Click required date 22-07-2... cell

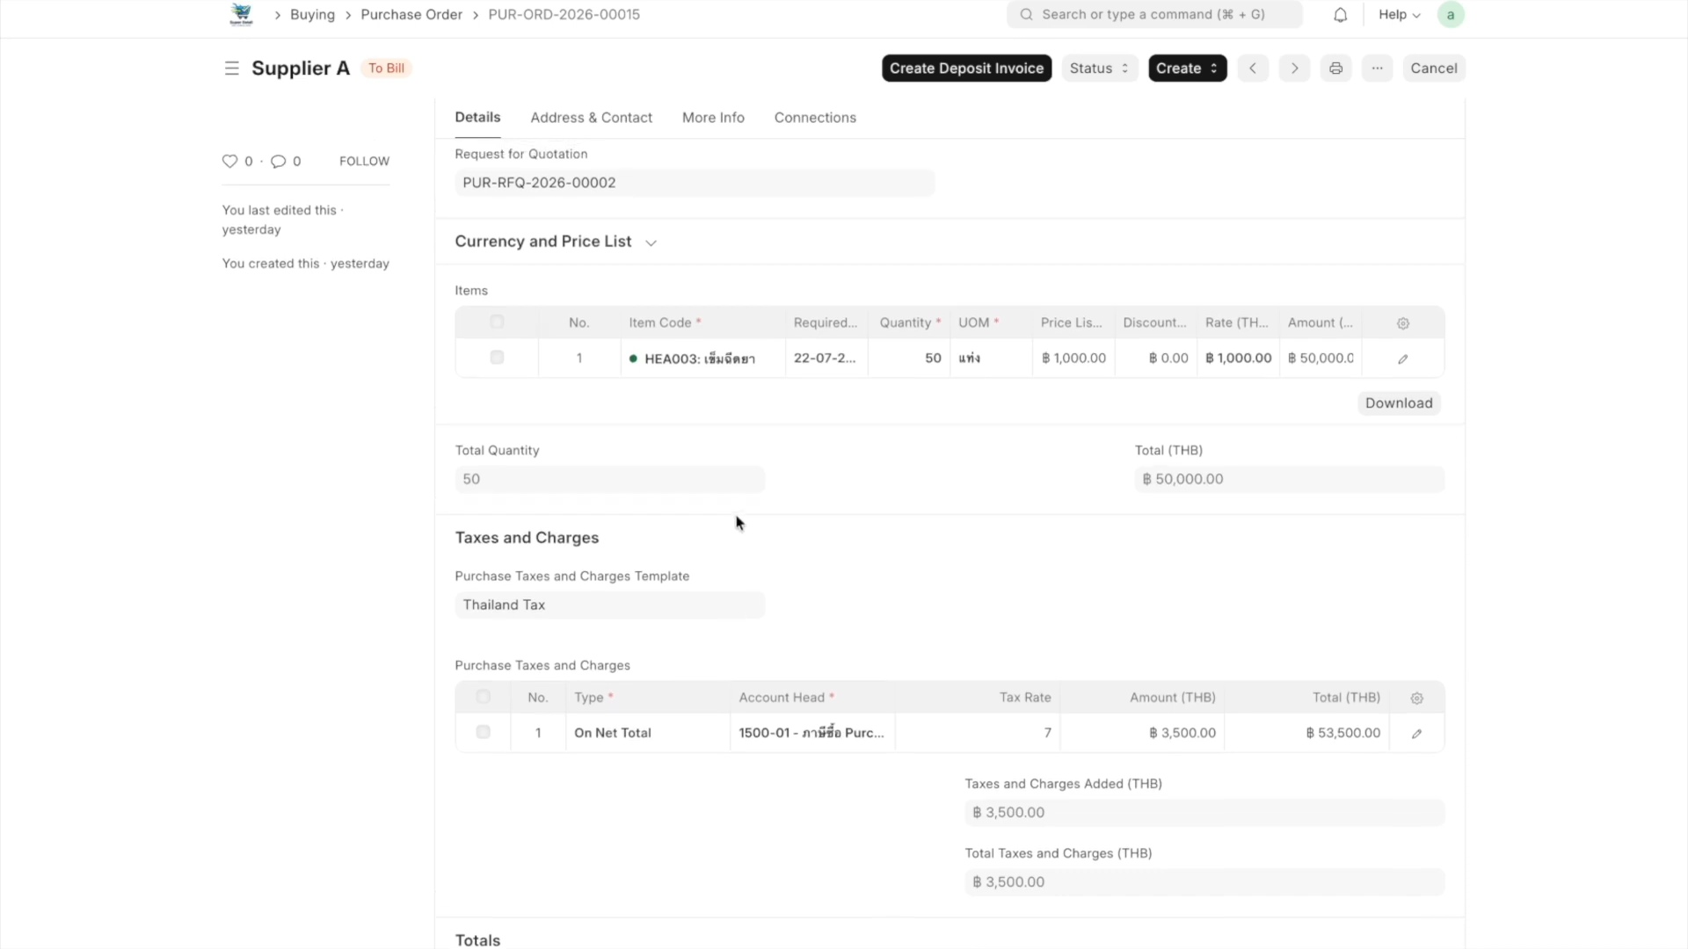(x=826, y=359)
